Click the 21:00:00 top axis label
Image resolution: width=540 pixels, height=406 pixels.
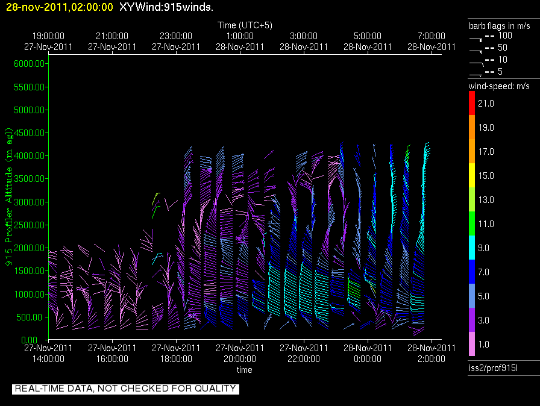[112, 36]
